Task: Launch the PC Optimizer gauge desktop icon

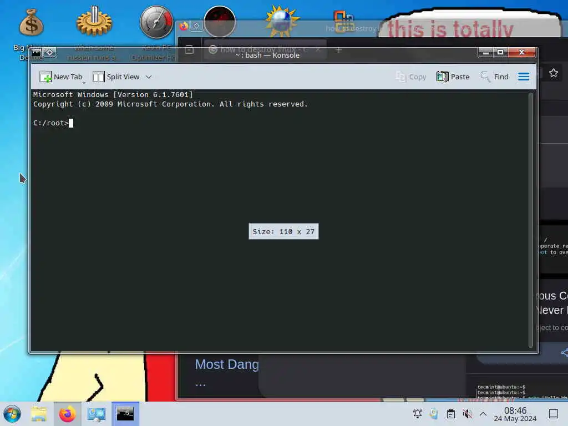Action: [156, 22]
